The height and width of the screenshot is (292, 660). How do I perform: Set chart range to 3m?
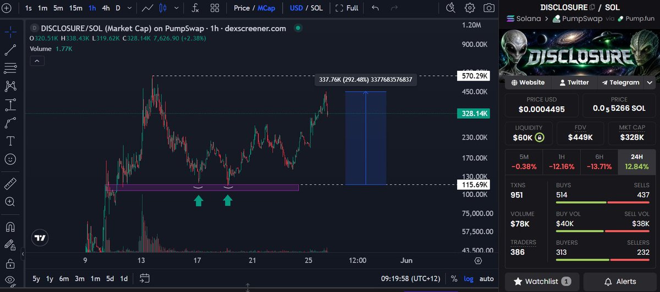pos(80,278)
